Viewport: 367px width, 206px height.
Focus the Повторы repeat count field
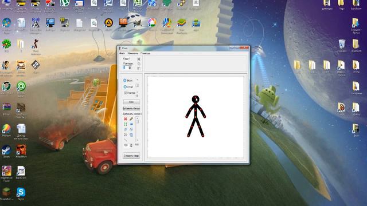coord(126,68)
